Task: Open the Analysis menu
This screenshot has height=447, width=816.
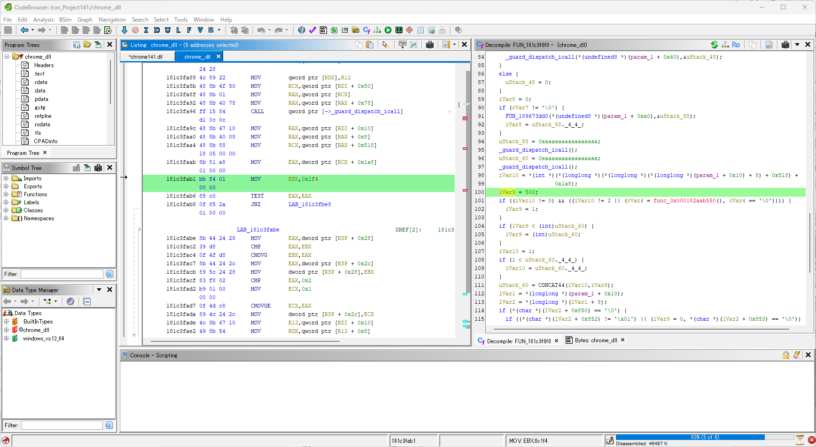Action: [x=43, y=20]
